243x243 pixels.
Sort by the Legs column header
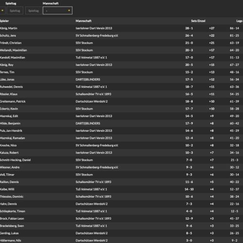[x=239, y=21]
